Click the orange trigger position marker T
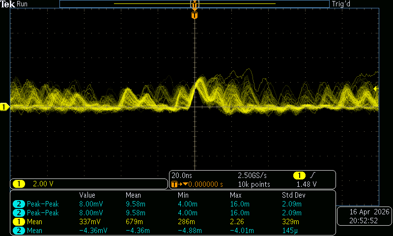This screenshot has width=393, height=236. point(195,15)
